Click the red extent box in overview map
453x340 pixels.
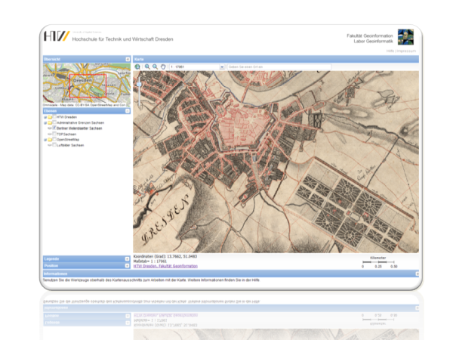pyautogui.click(x=88, y=85)
